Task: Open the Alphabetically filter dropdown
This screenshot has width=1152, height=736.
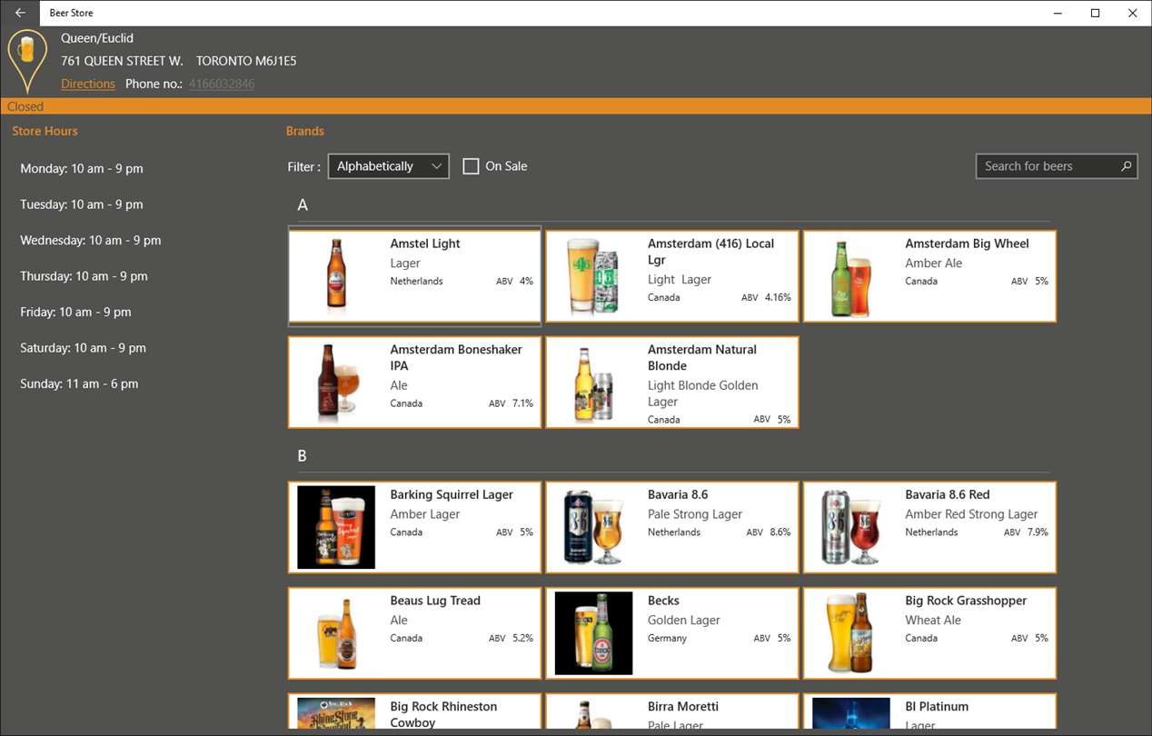Action: click(x=389, y=166)
